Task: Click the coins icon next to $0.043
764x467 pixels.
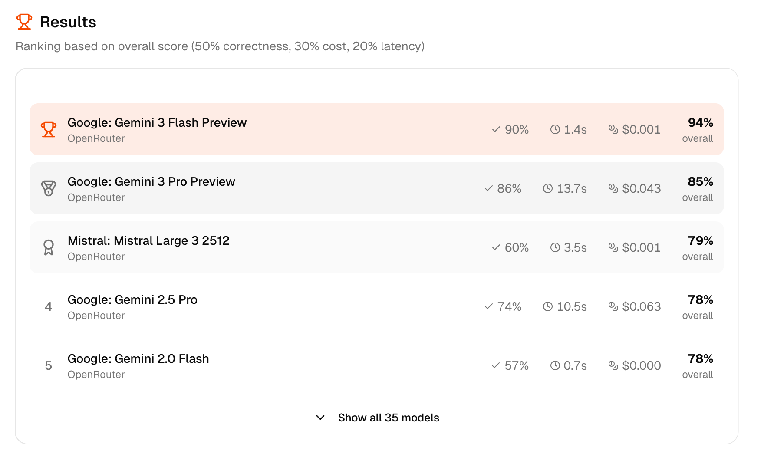Action: click(613, 188)
